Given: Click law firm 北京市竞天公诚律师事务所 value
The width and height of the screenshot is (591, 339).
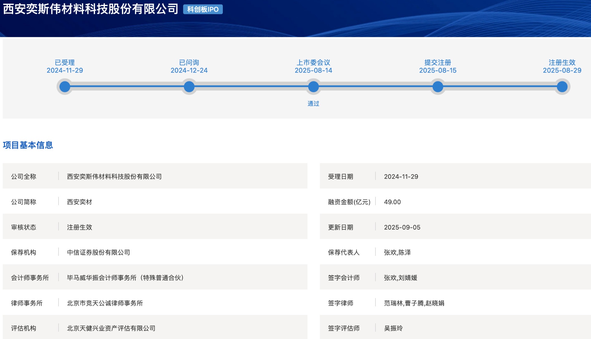Looking at the screenshot, I should tap(105, 303).
